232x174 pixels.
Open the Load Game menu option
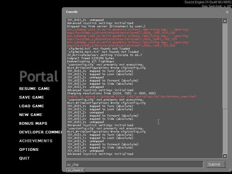click(32, 106)
